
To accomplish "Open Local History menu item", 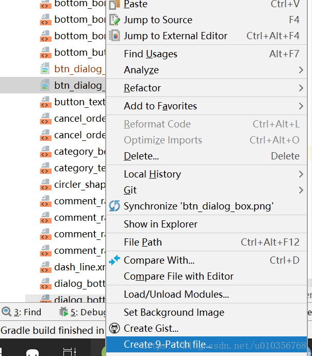I will 206,174.
